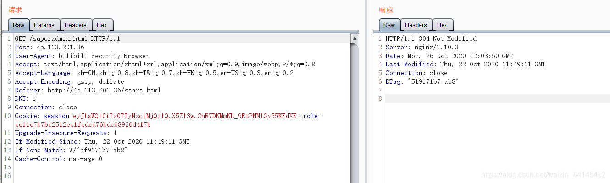Open the request Params tab
This screenshot has width=610, height=183.
click(x=44, y=25)
